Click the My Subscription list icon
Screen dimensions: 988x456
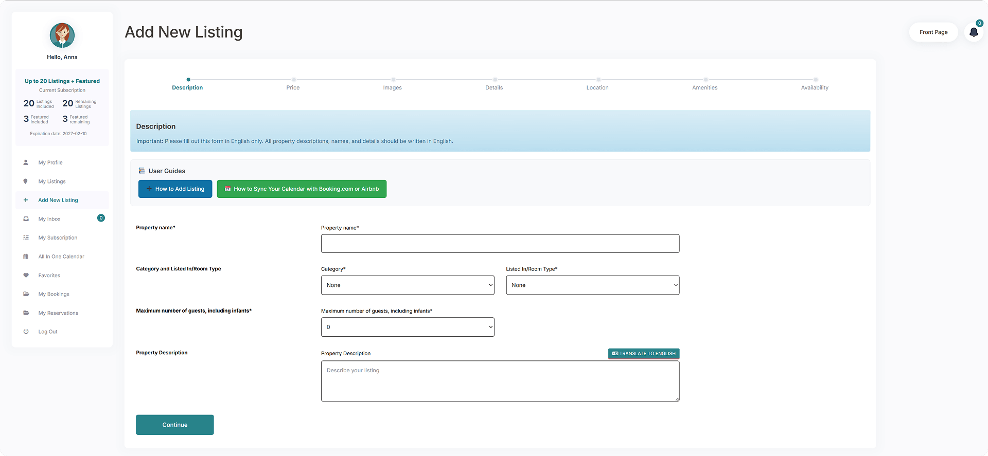(x=26, y=238)
